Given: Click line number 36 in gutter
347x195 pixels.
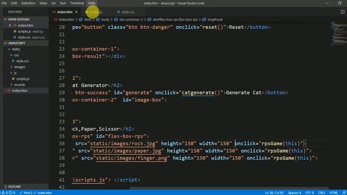Looking at the screenshot, I should tap(62, 144).
